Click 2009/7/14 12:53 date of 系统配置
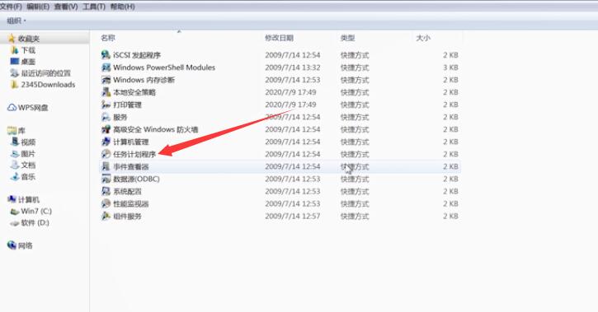The width and height of the screenshot is (598, 312). 293,191
